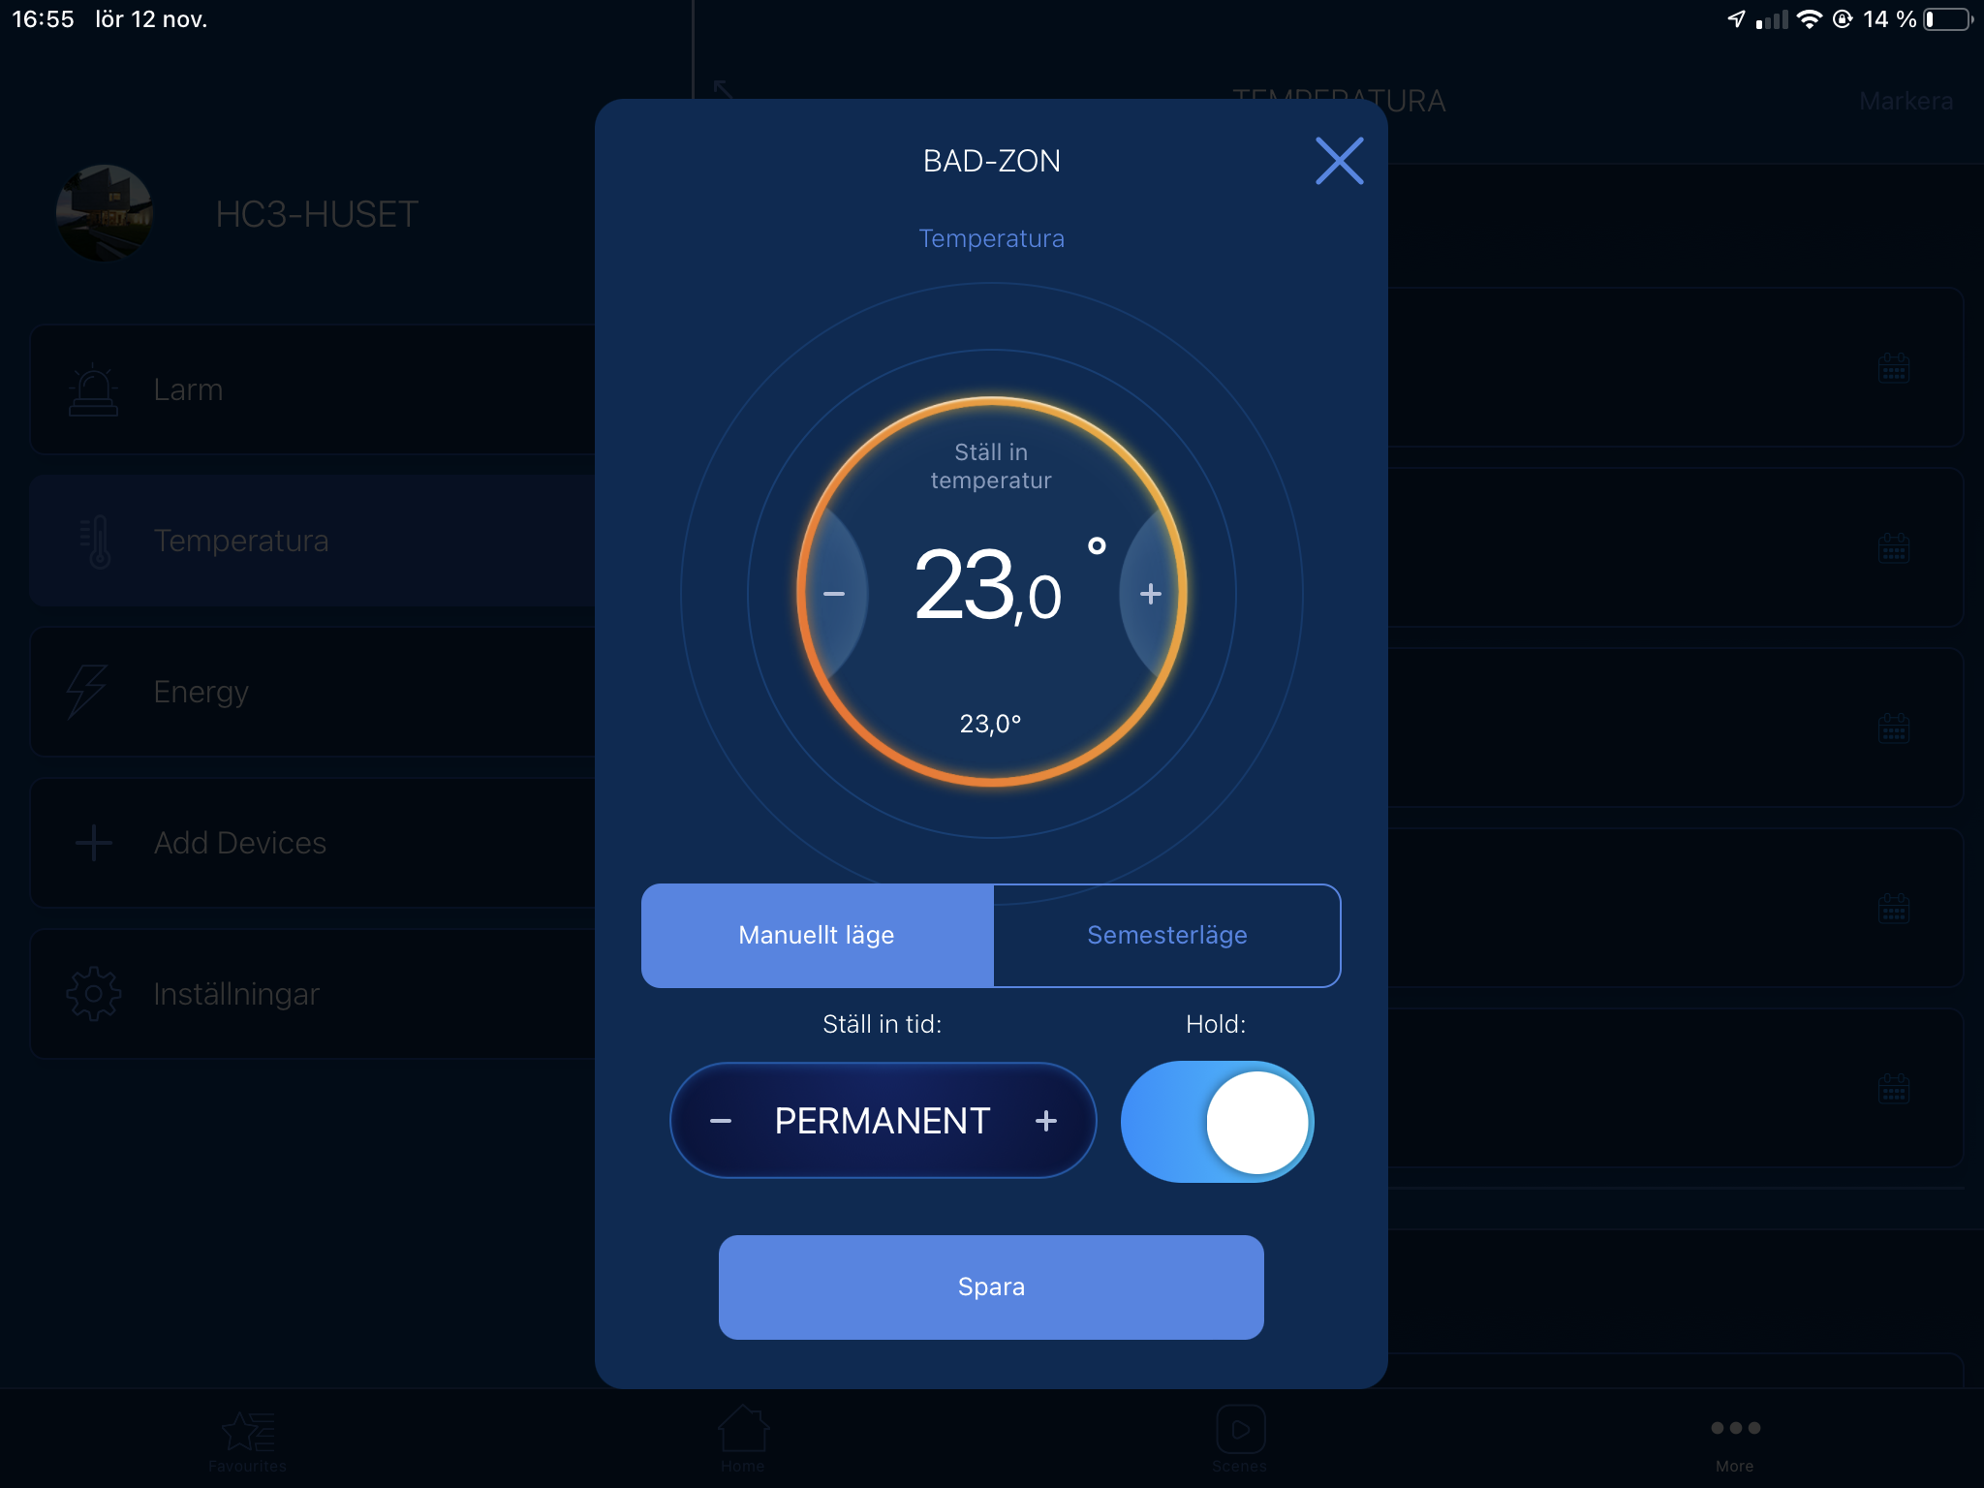Click the battery status icon in status bar
Viewport: 1984px width, 1488px height.
coord(1941,20)
